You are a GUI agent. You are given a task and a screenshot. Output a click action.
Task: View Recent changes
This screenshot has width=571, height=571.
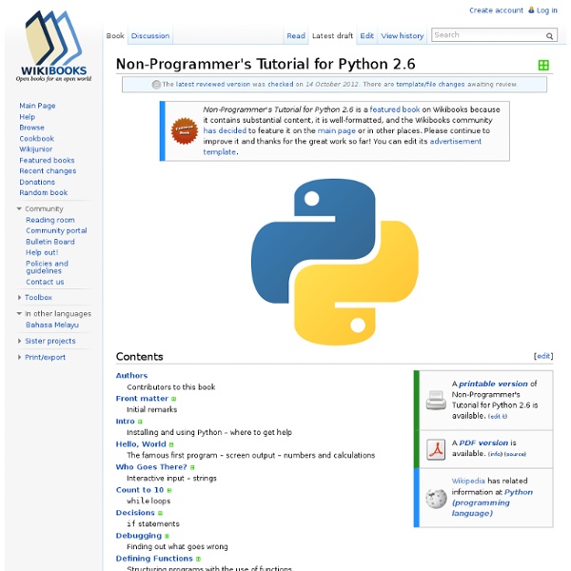pyautogui.click(x=48, y=171)
